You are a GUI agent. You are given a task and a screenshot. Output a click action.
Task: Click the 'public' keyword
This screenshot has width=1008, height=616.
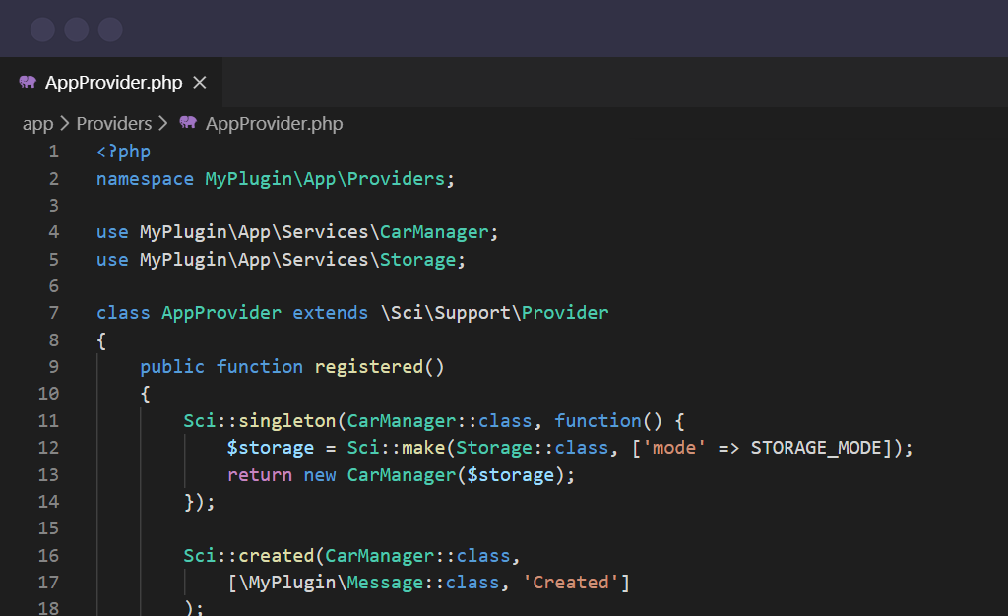172,367
